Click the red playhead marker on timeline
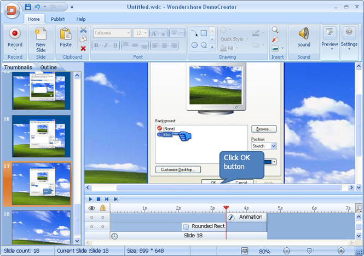Viewport: 364px width, 256px height. click(x=226, y=208)
